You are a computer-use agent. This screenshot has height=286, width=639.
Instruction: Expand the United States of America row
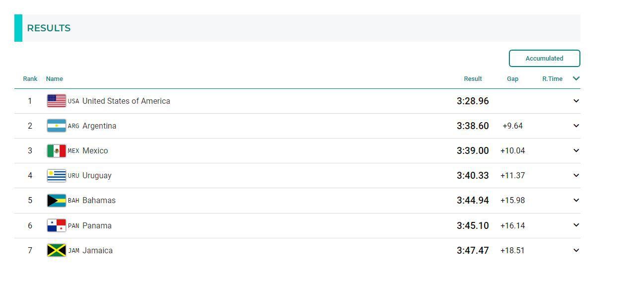(x=576, y=101)
